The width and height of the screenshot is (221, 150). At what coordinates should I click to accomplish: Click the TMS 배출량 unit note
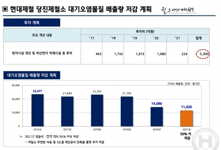195,84
